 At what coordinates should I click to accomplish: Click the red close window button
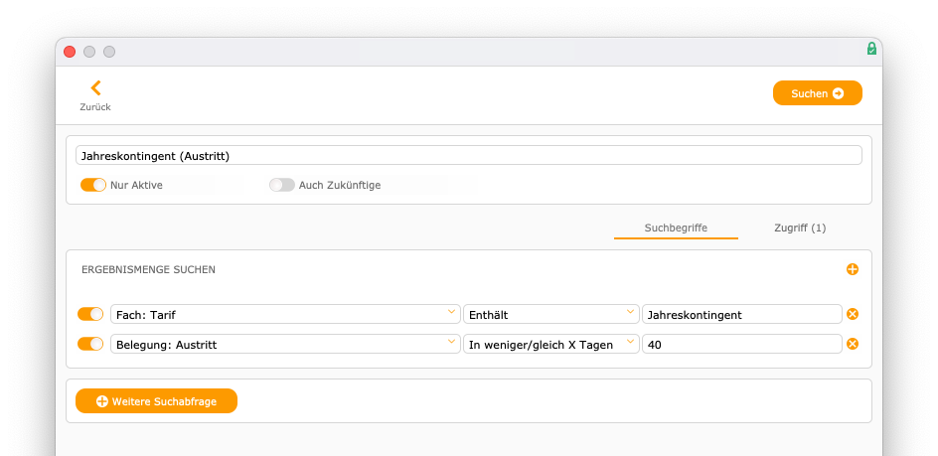[x=70, y=52]
